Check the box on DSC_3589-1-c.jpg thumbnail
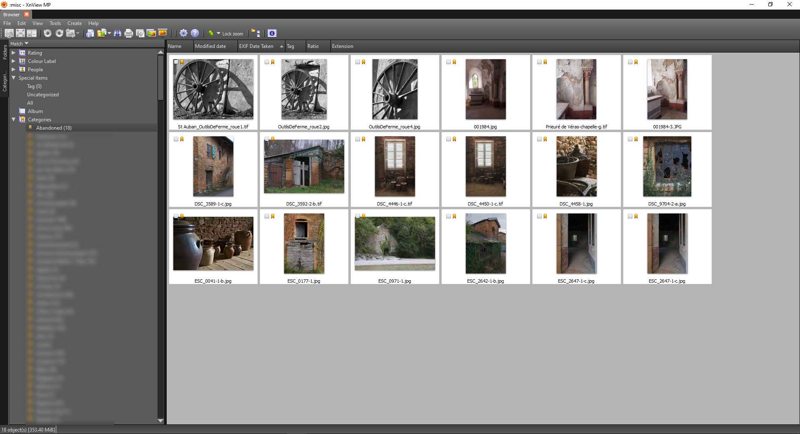The width and height of the screenshot is (800, 434). click(x=176, y=139)
